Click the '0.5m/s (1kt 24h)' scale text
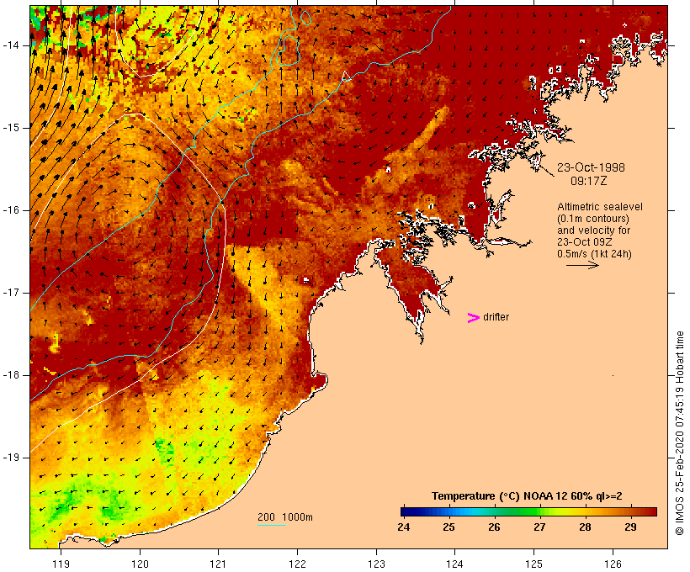The height and width of the screenshot is (572, 690). click(595, 253)
